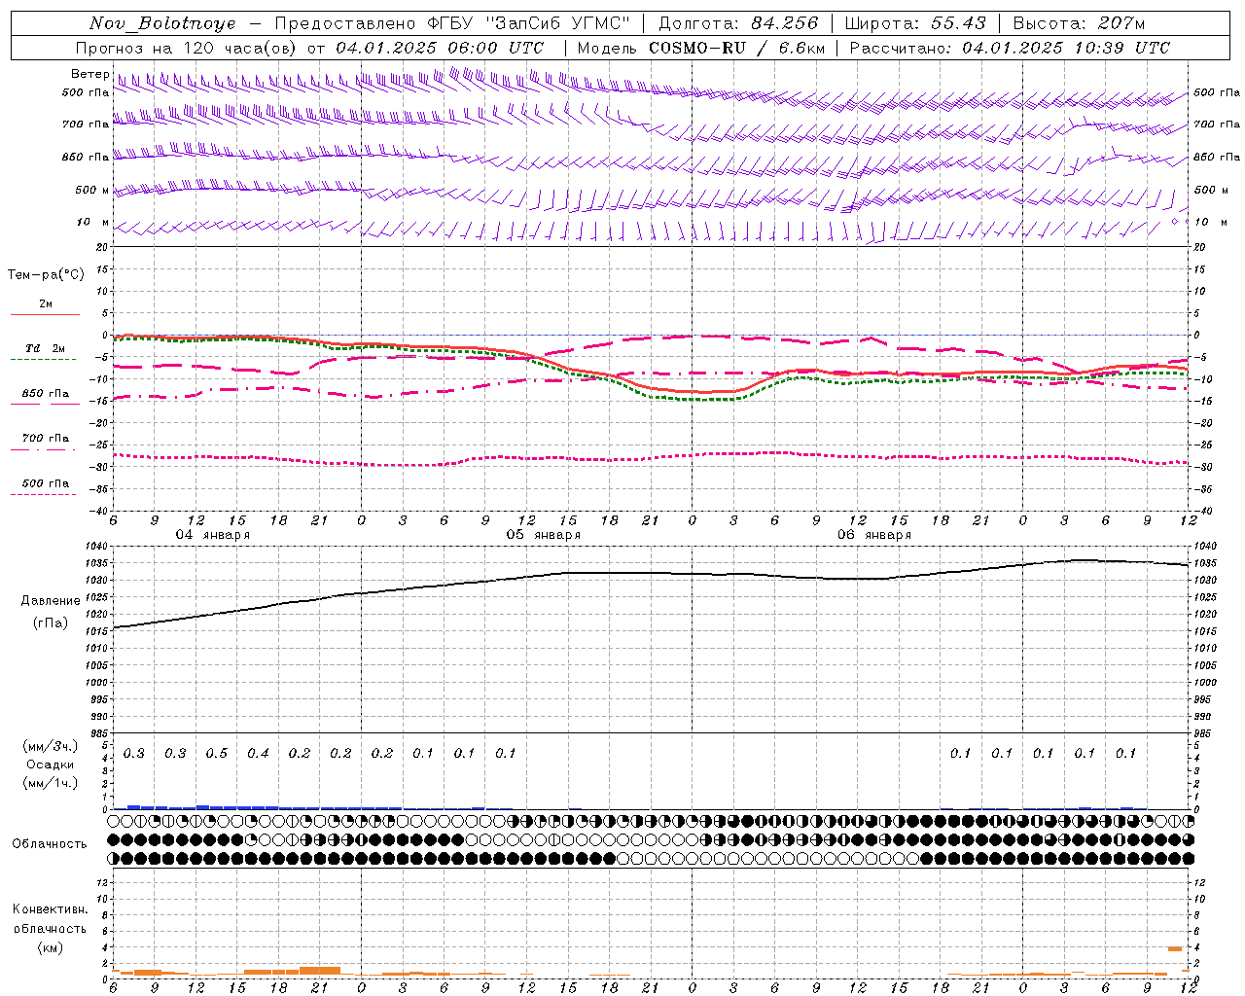
Task: Select the Модель COSMO-RU / 6.6км label
Action: (700, 48)
